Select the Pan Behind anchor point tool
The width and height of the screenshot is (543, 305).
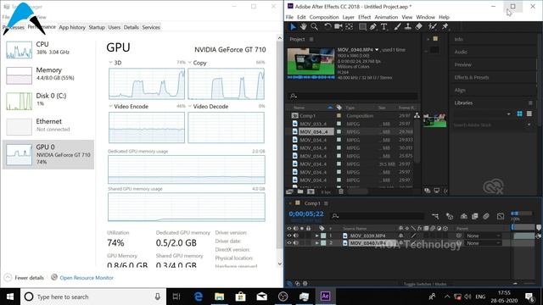pos(349,26)
